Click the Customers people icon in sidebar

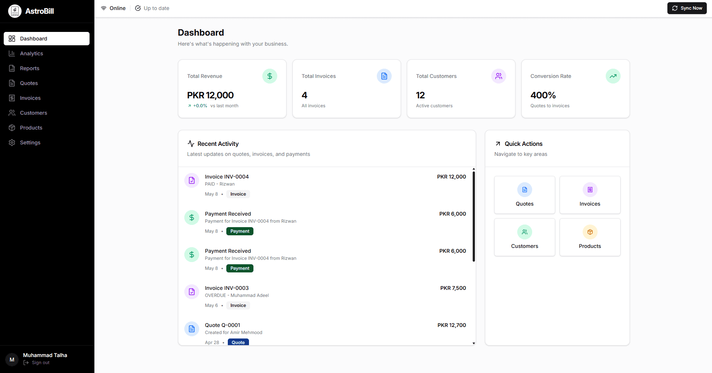click(x=12, y=113)
